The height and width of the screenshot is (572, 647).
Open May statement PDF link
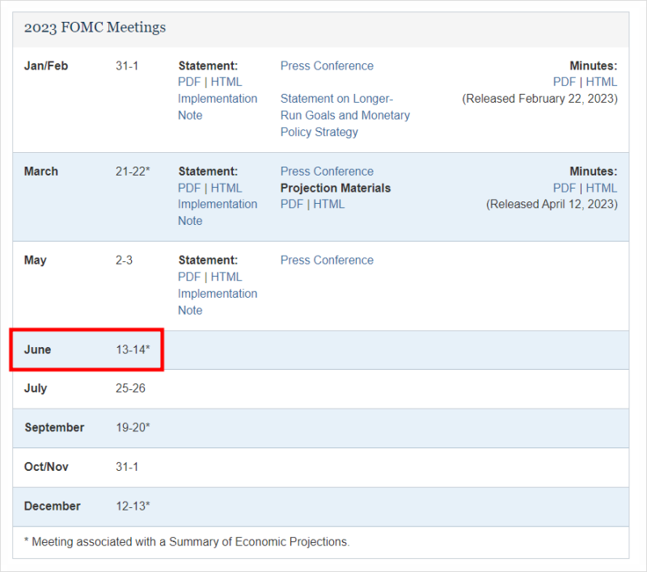tap(189, 277)
